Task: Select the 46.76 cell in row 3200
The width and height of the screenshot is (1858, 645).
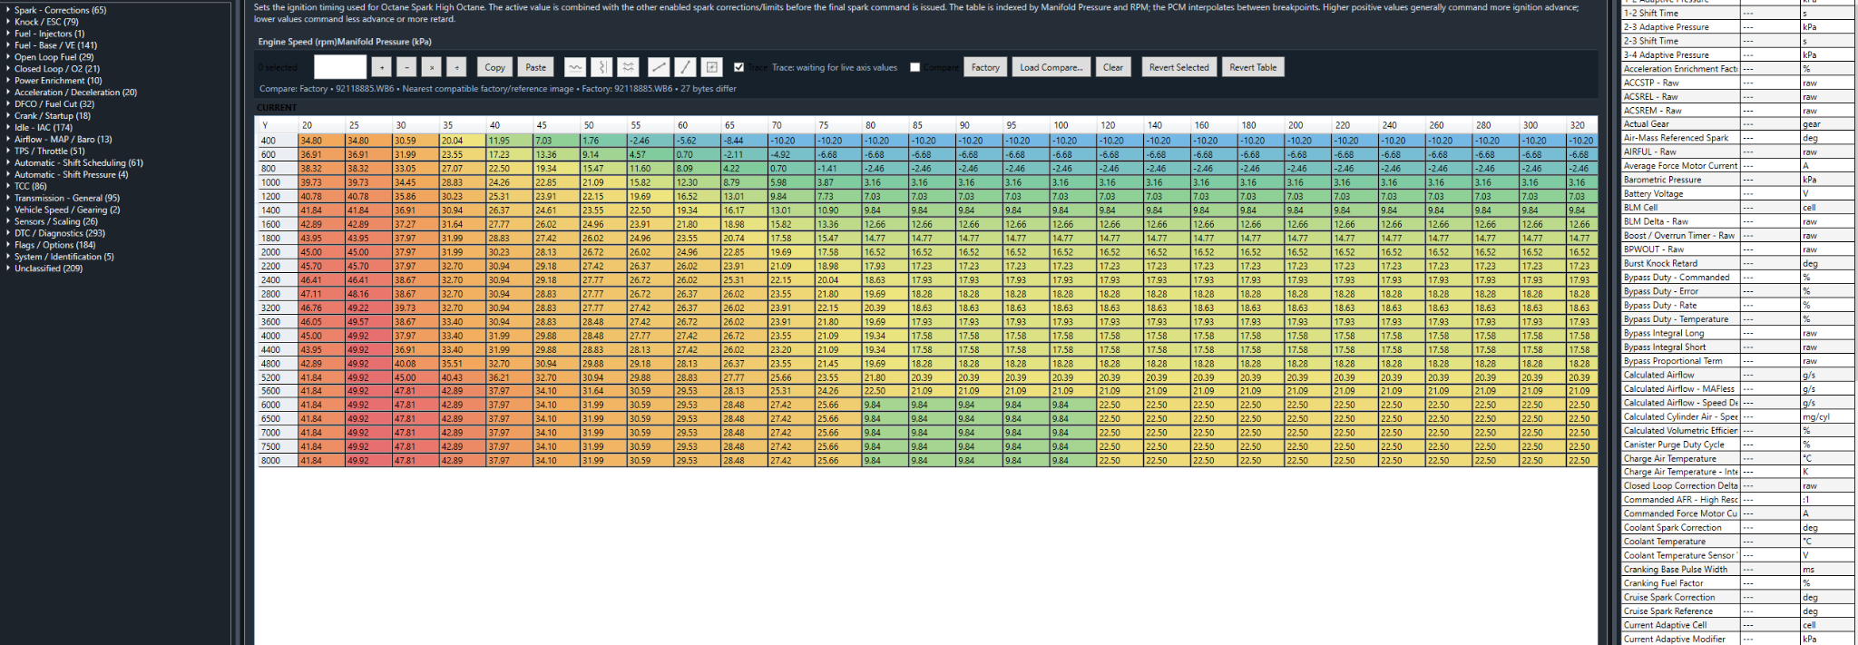Action: tap(322, 308)
